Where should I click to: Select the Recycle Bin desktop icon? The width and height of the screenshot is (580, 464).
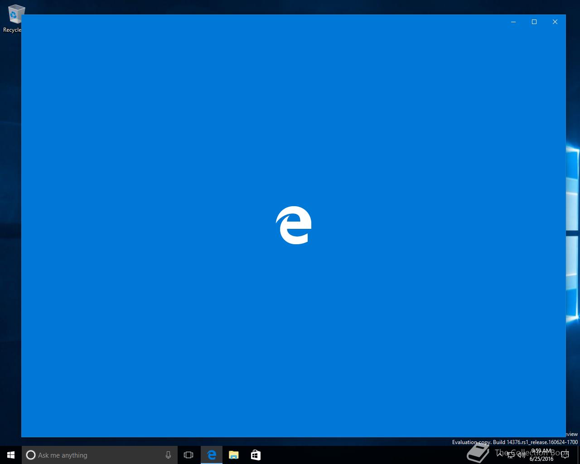14,19
